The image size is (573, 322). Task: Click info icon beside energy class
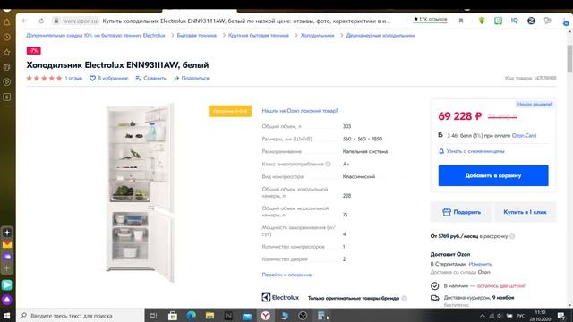[329, 164]
